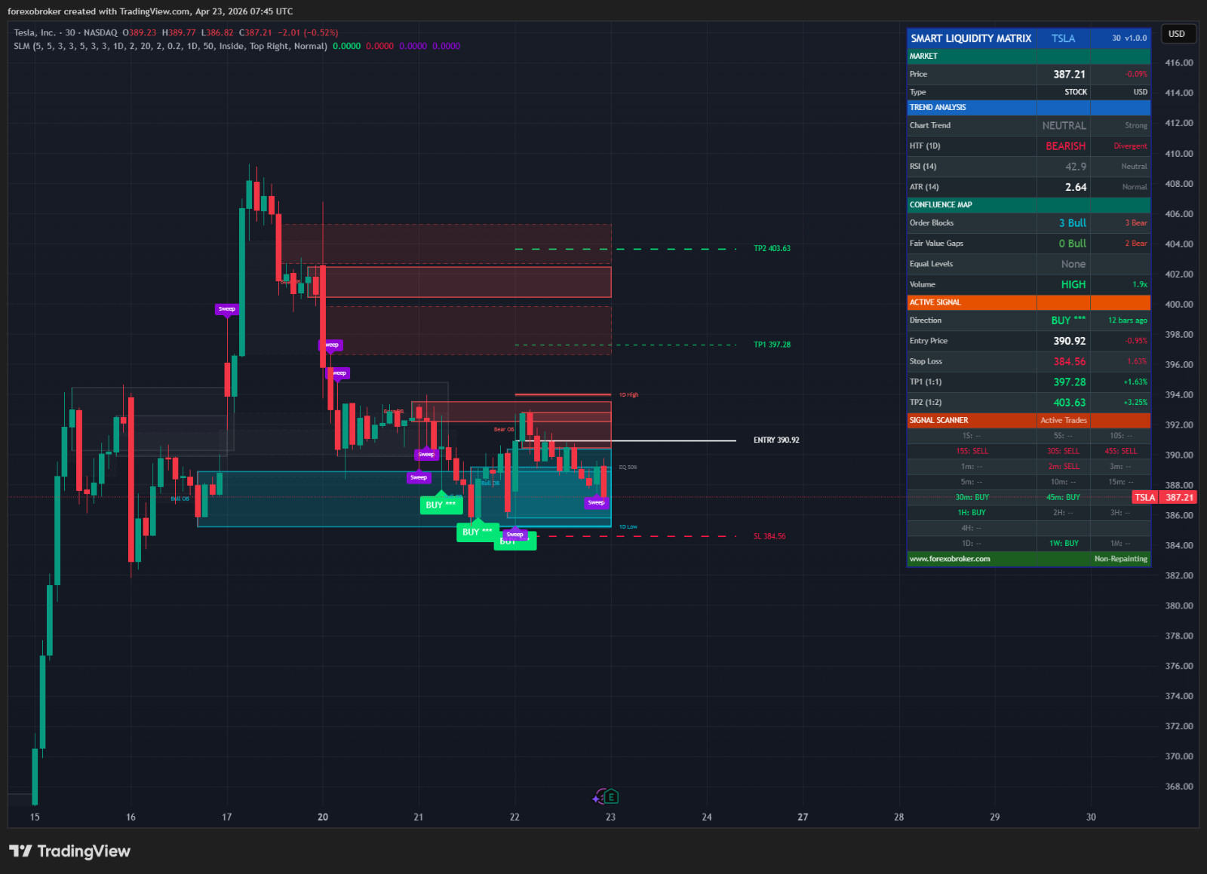Click the date '20' on time axis
Screen dimensions: 1207x874
click(x=323, y=817)
